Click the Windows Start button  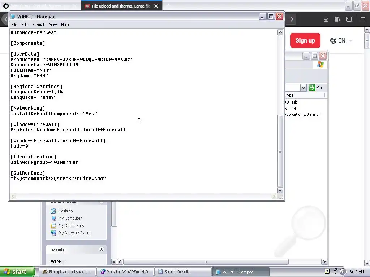click(17, 272)
